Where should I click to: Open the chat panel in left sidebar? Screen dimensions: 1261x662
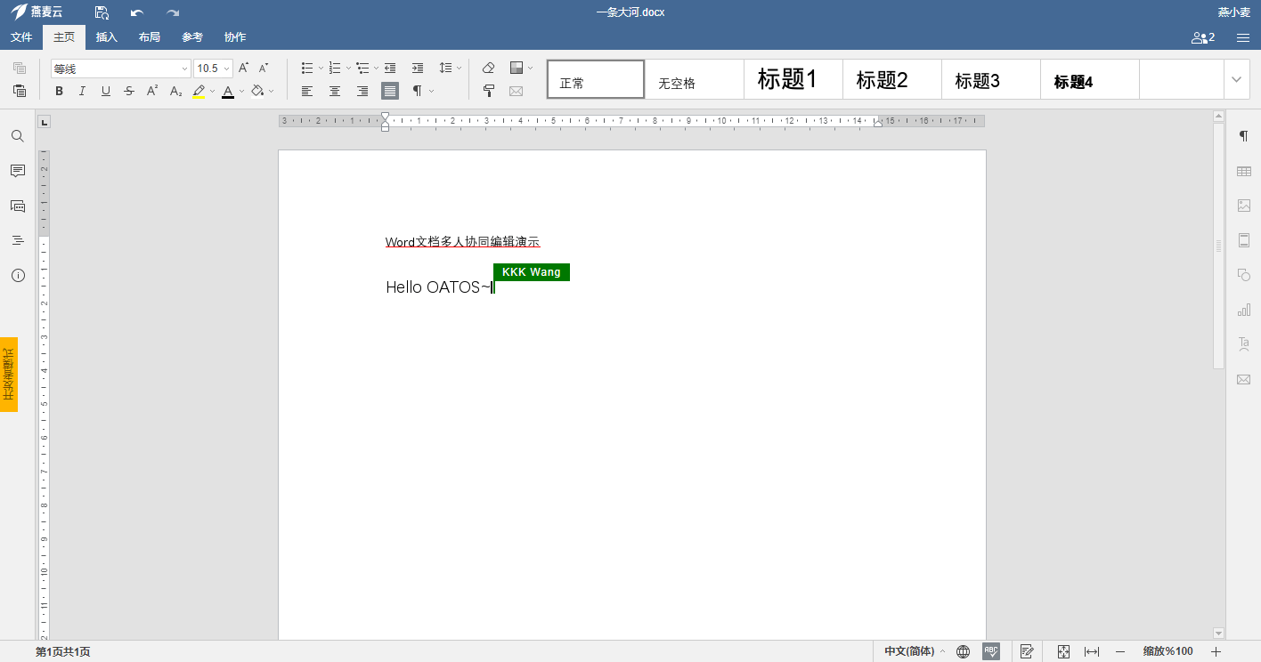18,206
